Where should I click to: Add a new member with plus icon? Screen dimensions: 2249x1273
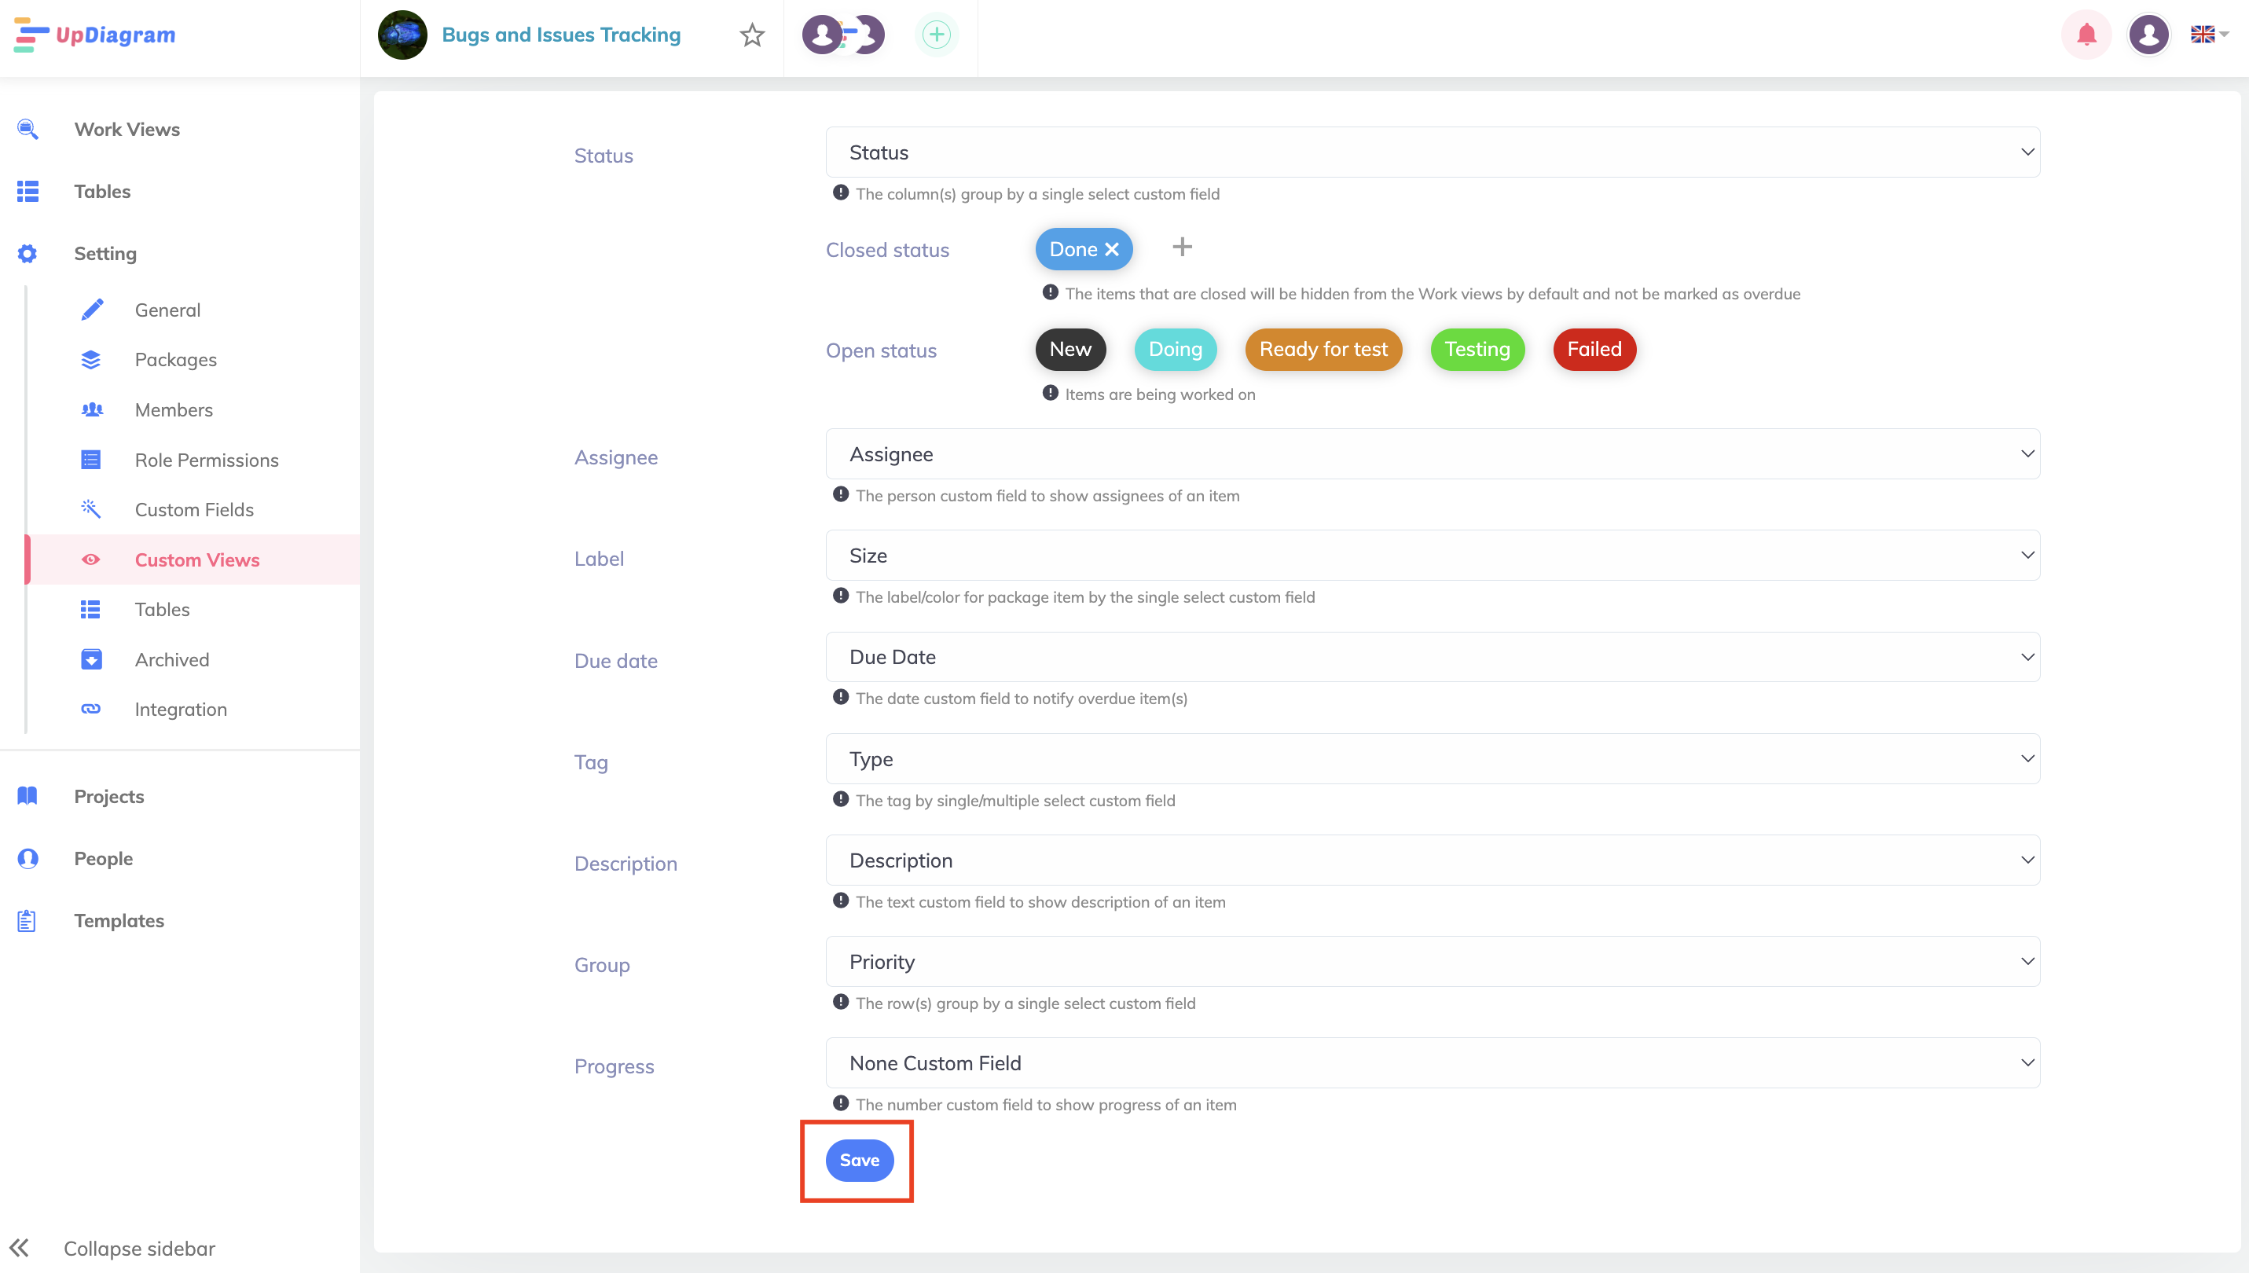pyautogui.click(x=936, y=35)
